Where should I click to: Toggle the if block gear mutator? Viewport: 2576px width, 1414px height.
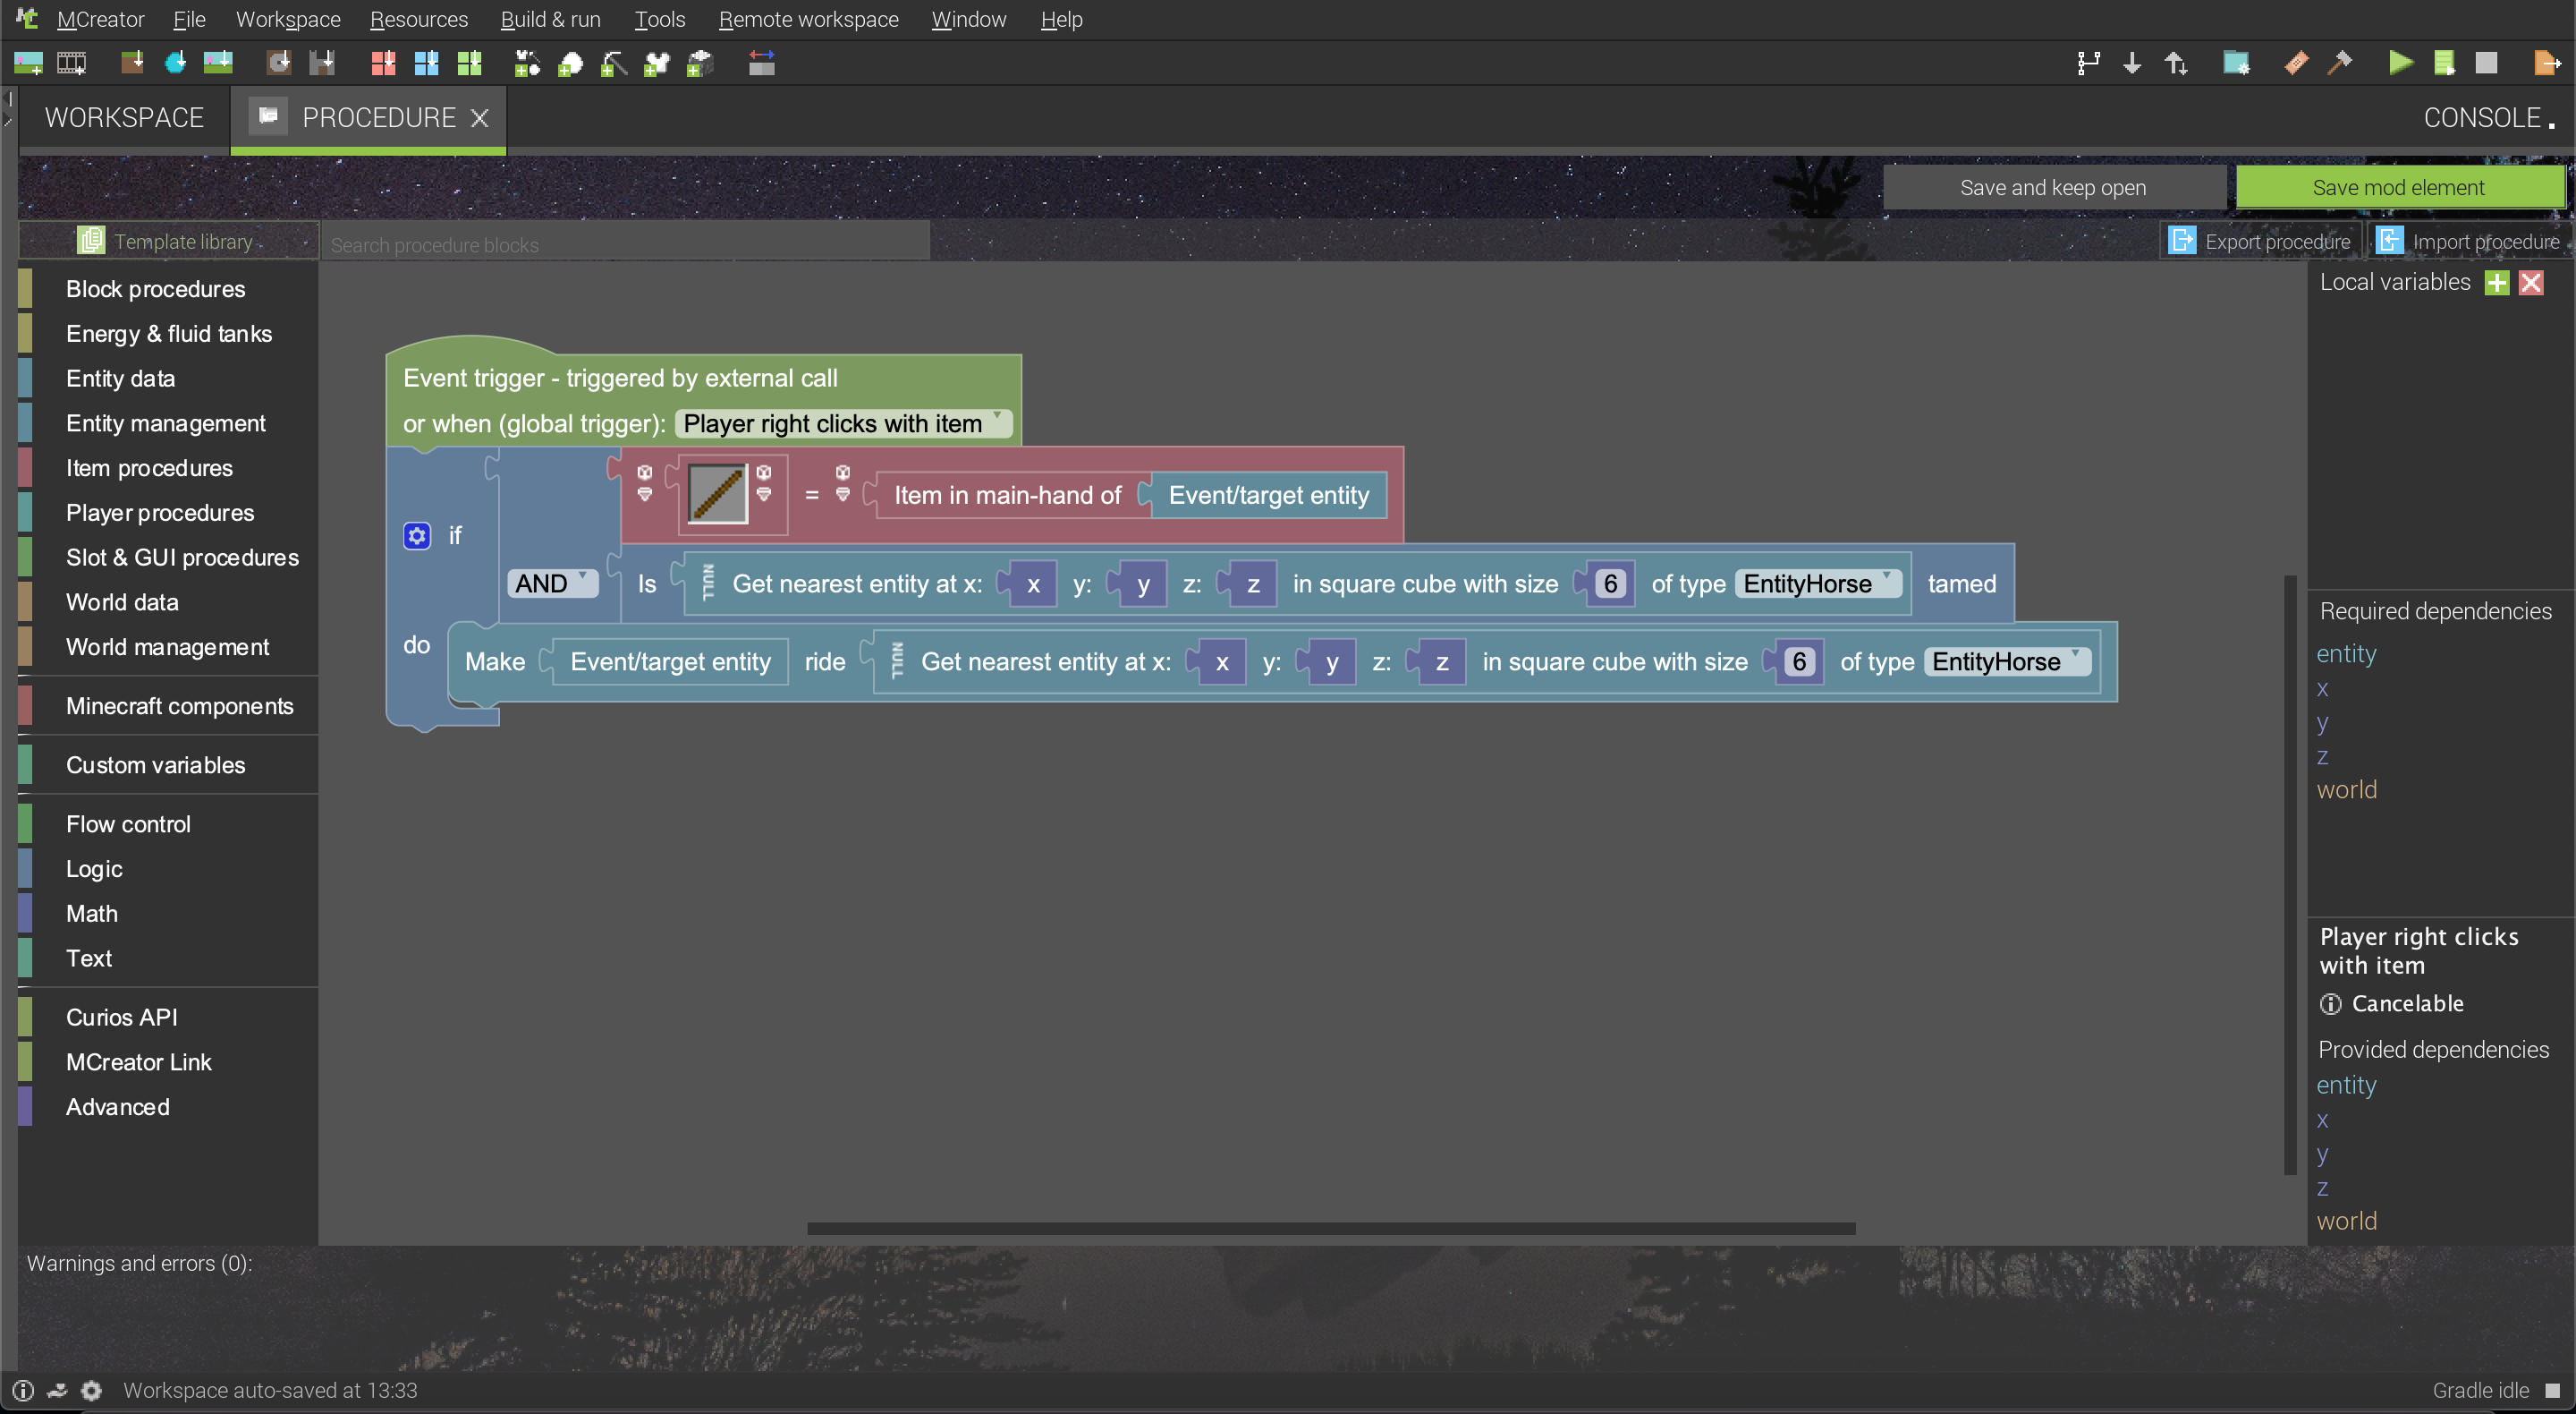pos(417,535)
